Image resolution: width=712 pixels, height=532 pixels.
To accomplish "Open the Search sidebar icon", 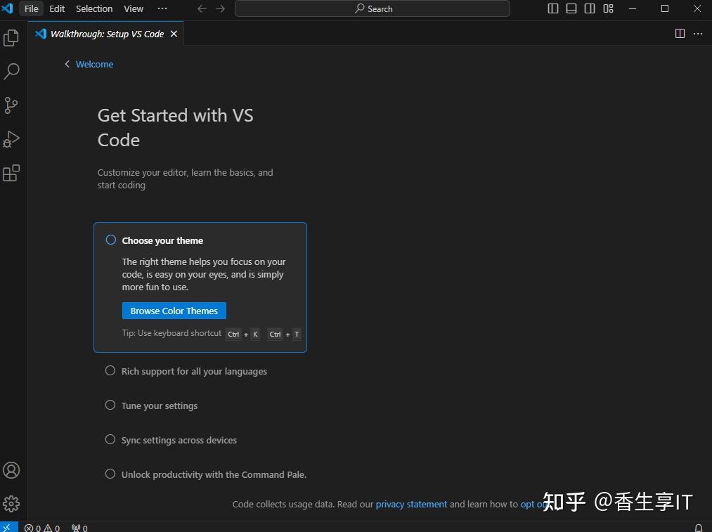I will (11, 71).
